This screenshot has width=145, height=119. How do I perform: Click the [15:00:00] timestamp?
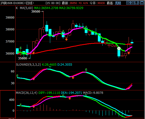[53, 3]
